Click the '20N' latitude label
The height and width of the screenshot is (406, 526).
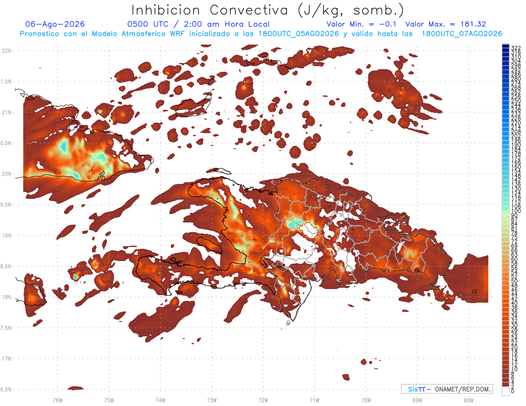pos(7,174)
